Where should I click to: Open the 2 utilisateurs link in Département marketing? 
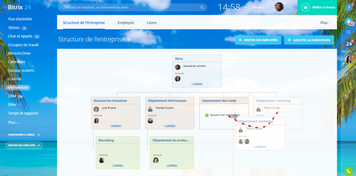260,146
